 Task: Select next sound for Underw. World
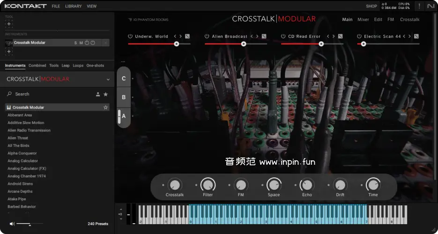tap(180, 36)
